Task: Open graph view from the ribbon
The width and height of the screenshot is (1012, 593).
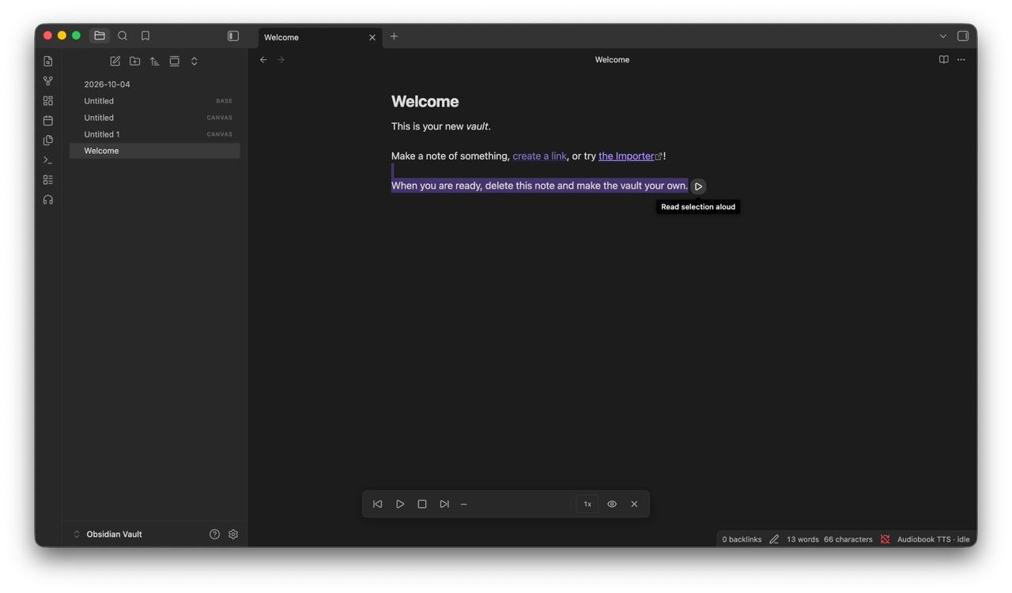Action: (x=48, y=81)
